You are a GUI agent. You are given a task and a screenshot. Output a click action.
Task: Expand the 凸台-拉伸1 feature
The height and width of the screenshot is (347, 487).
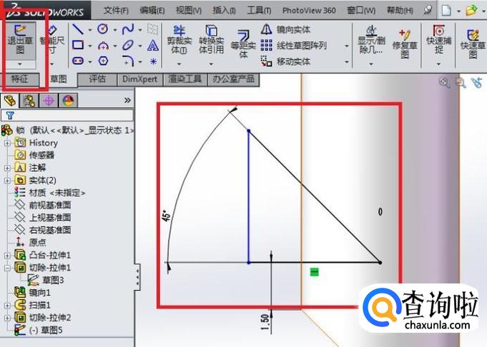point(7,256)
